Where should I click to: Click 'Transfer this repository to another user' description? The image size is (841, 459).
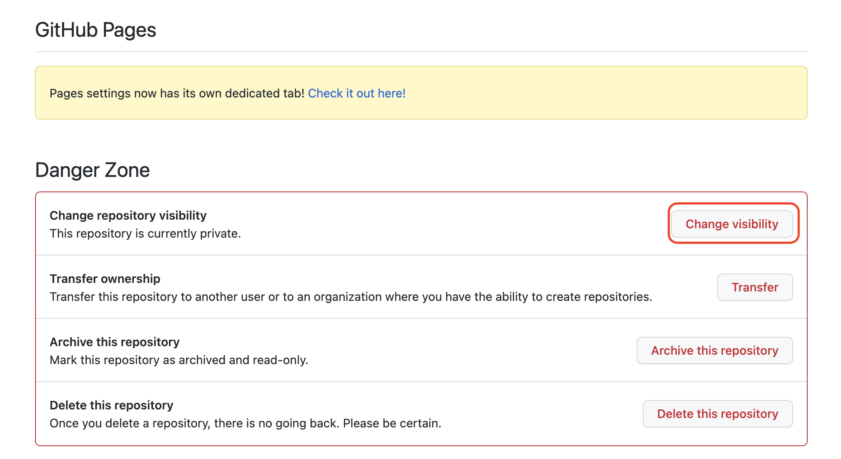point(351,297)
